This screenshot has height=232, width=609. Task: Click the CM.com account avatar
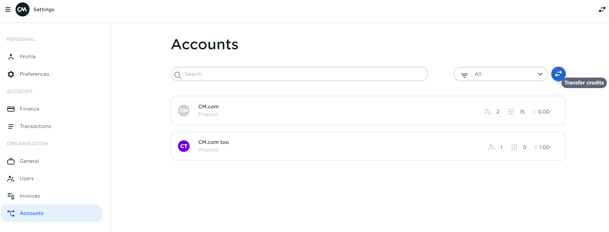click(x=184, y=111)
